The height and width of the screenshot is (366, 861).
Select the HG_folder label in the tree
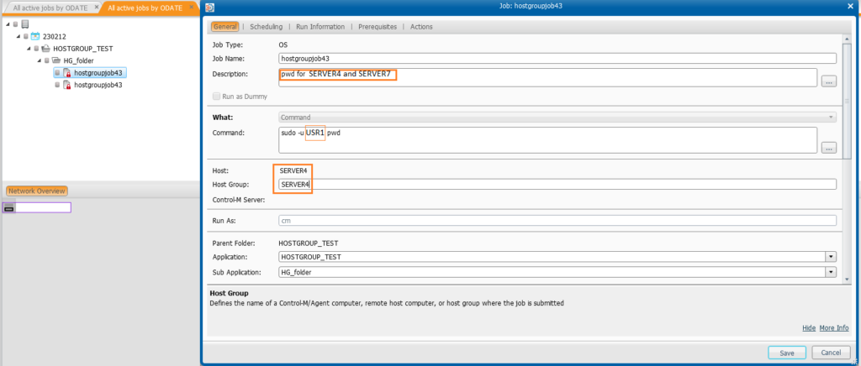coord(78,60)
